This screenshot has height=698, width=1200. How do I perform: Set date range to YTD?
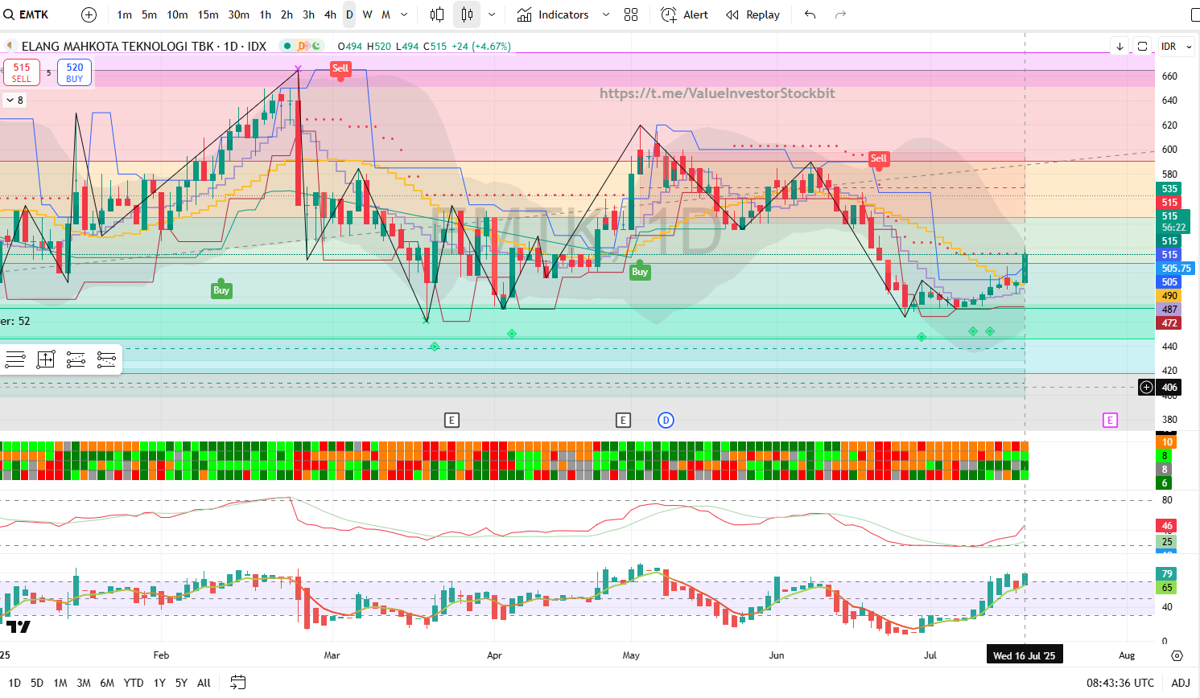click(134, 683)
